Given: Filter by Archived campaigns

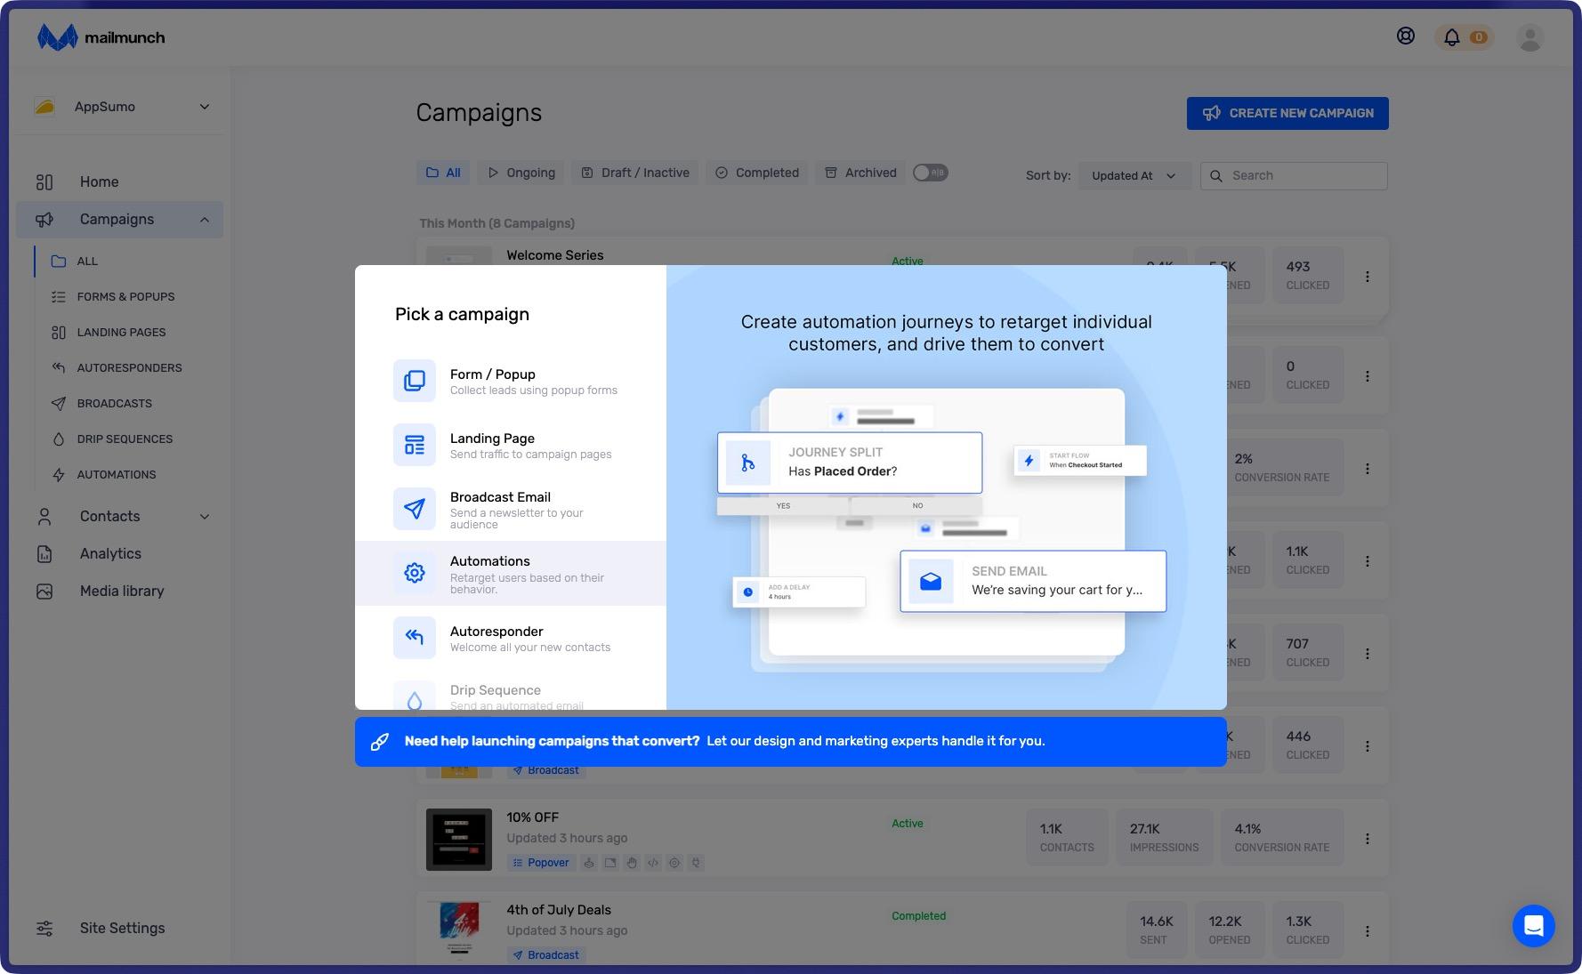Looking at the screenshot, I should point(860,173).
